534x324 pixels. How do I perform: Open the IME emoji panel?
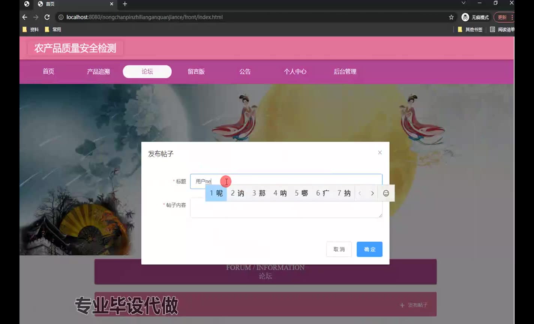pyautogui.click(x=386, y=193)
